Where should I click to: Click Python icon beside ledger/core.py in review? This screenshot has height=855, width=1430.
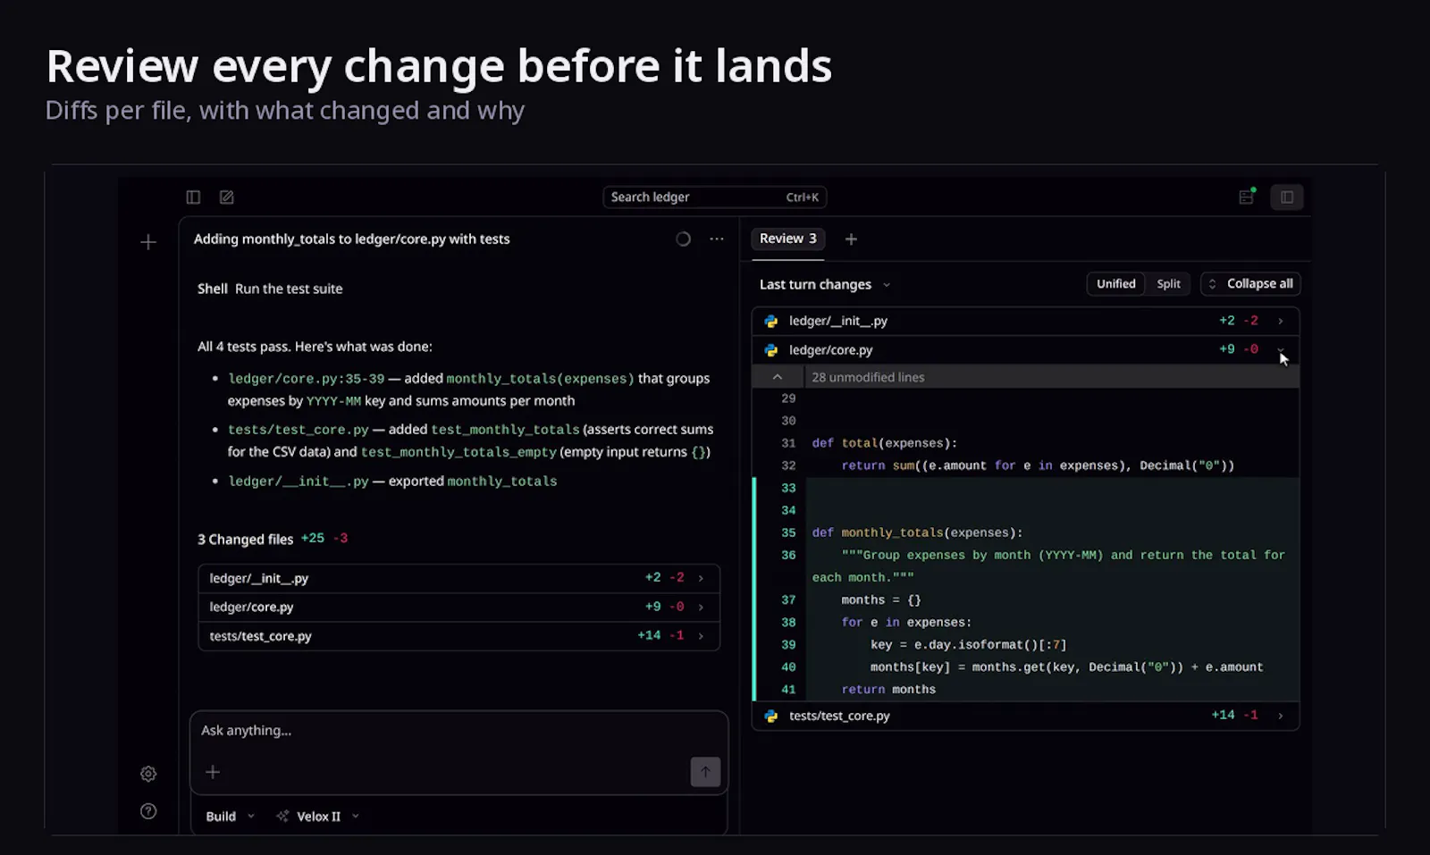[771, 350]
